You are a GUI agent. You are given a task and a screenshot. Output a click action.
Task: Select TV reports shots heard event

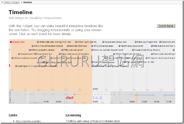(160, 58)
